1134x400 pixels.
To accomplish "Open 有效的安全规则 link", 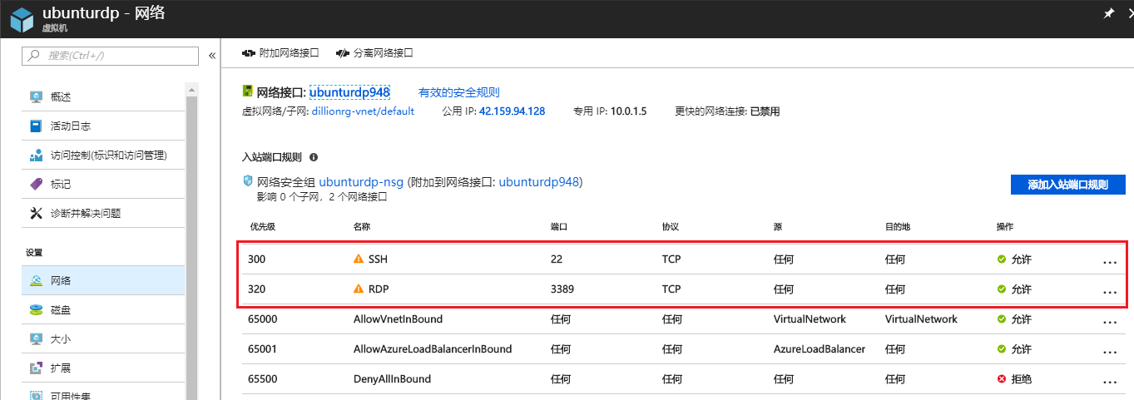I will pyautogui.click(x=458, y=92).
